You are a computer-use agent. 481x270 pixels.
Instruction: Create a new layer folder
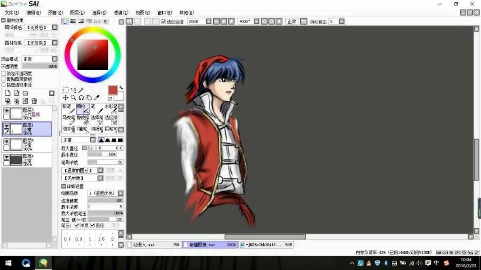pyautogui.click(x=25, y=93)
